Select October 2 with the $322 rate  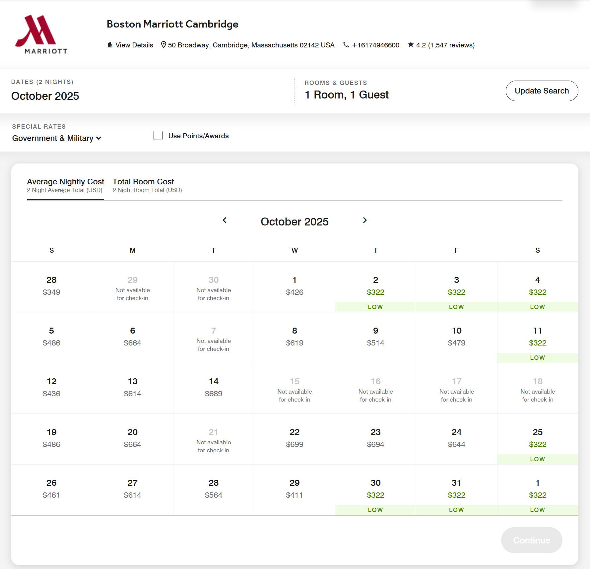pos(375,287)
